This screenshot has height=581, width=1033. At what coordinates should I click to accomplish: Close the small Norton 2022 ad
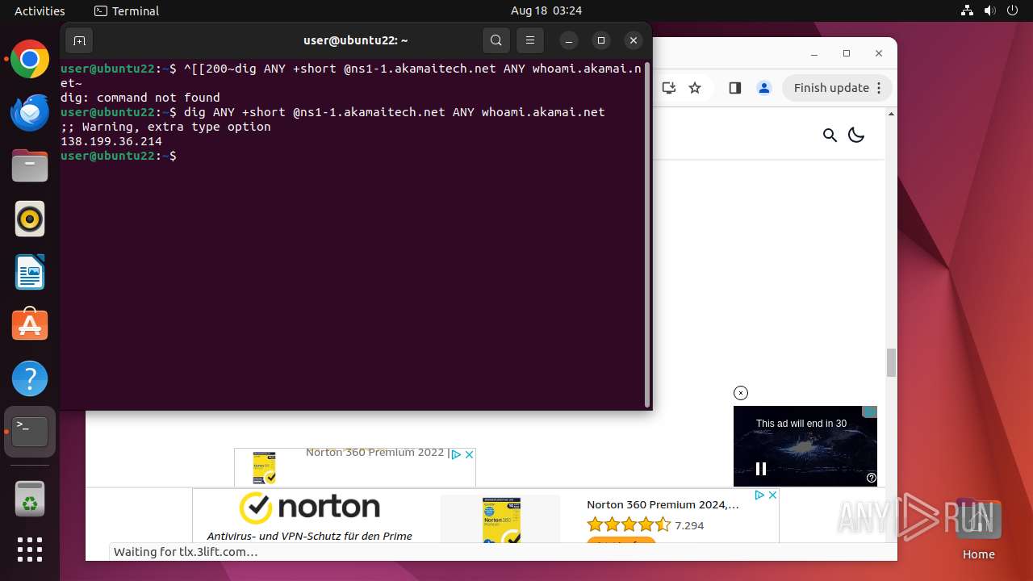point(469,455)
